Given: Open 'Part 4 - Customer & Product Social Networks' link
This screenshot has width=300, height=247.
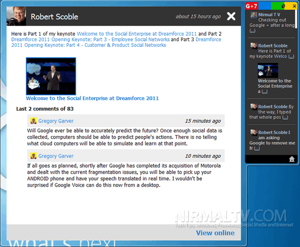Looking at the screenshot, I should pyautogui.click(x=89, y=45).
